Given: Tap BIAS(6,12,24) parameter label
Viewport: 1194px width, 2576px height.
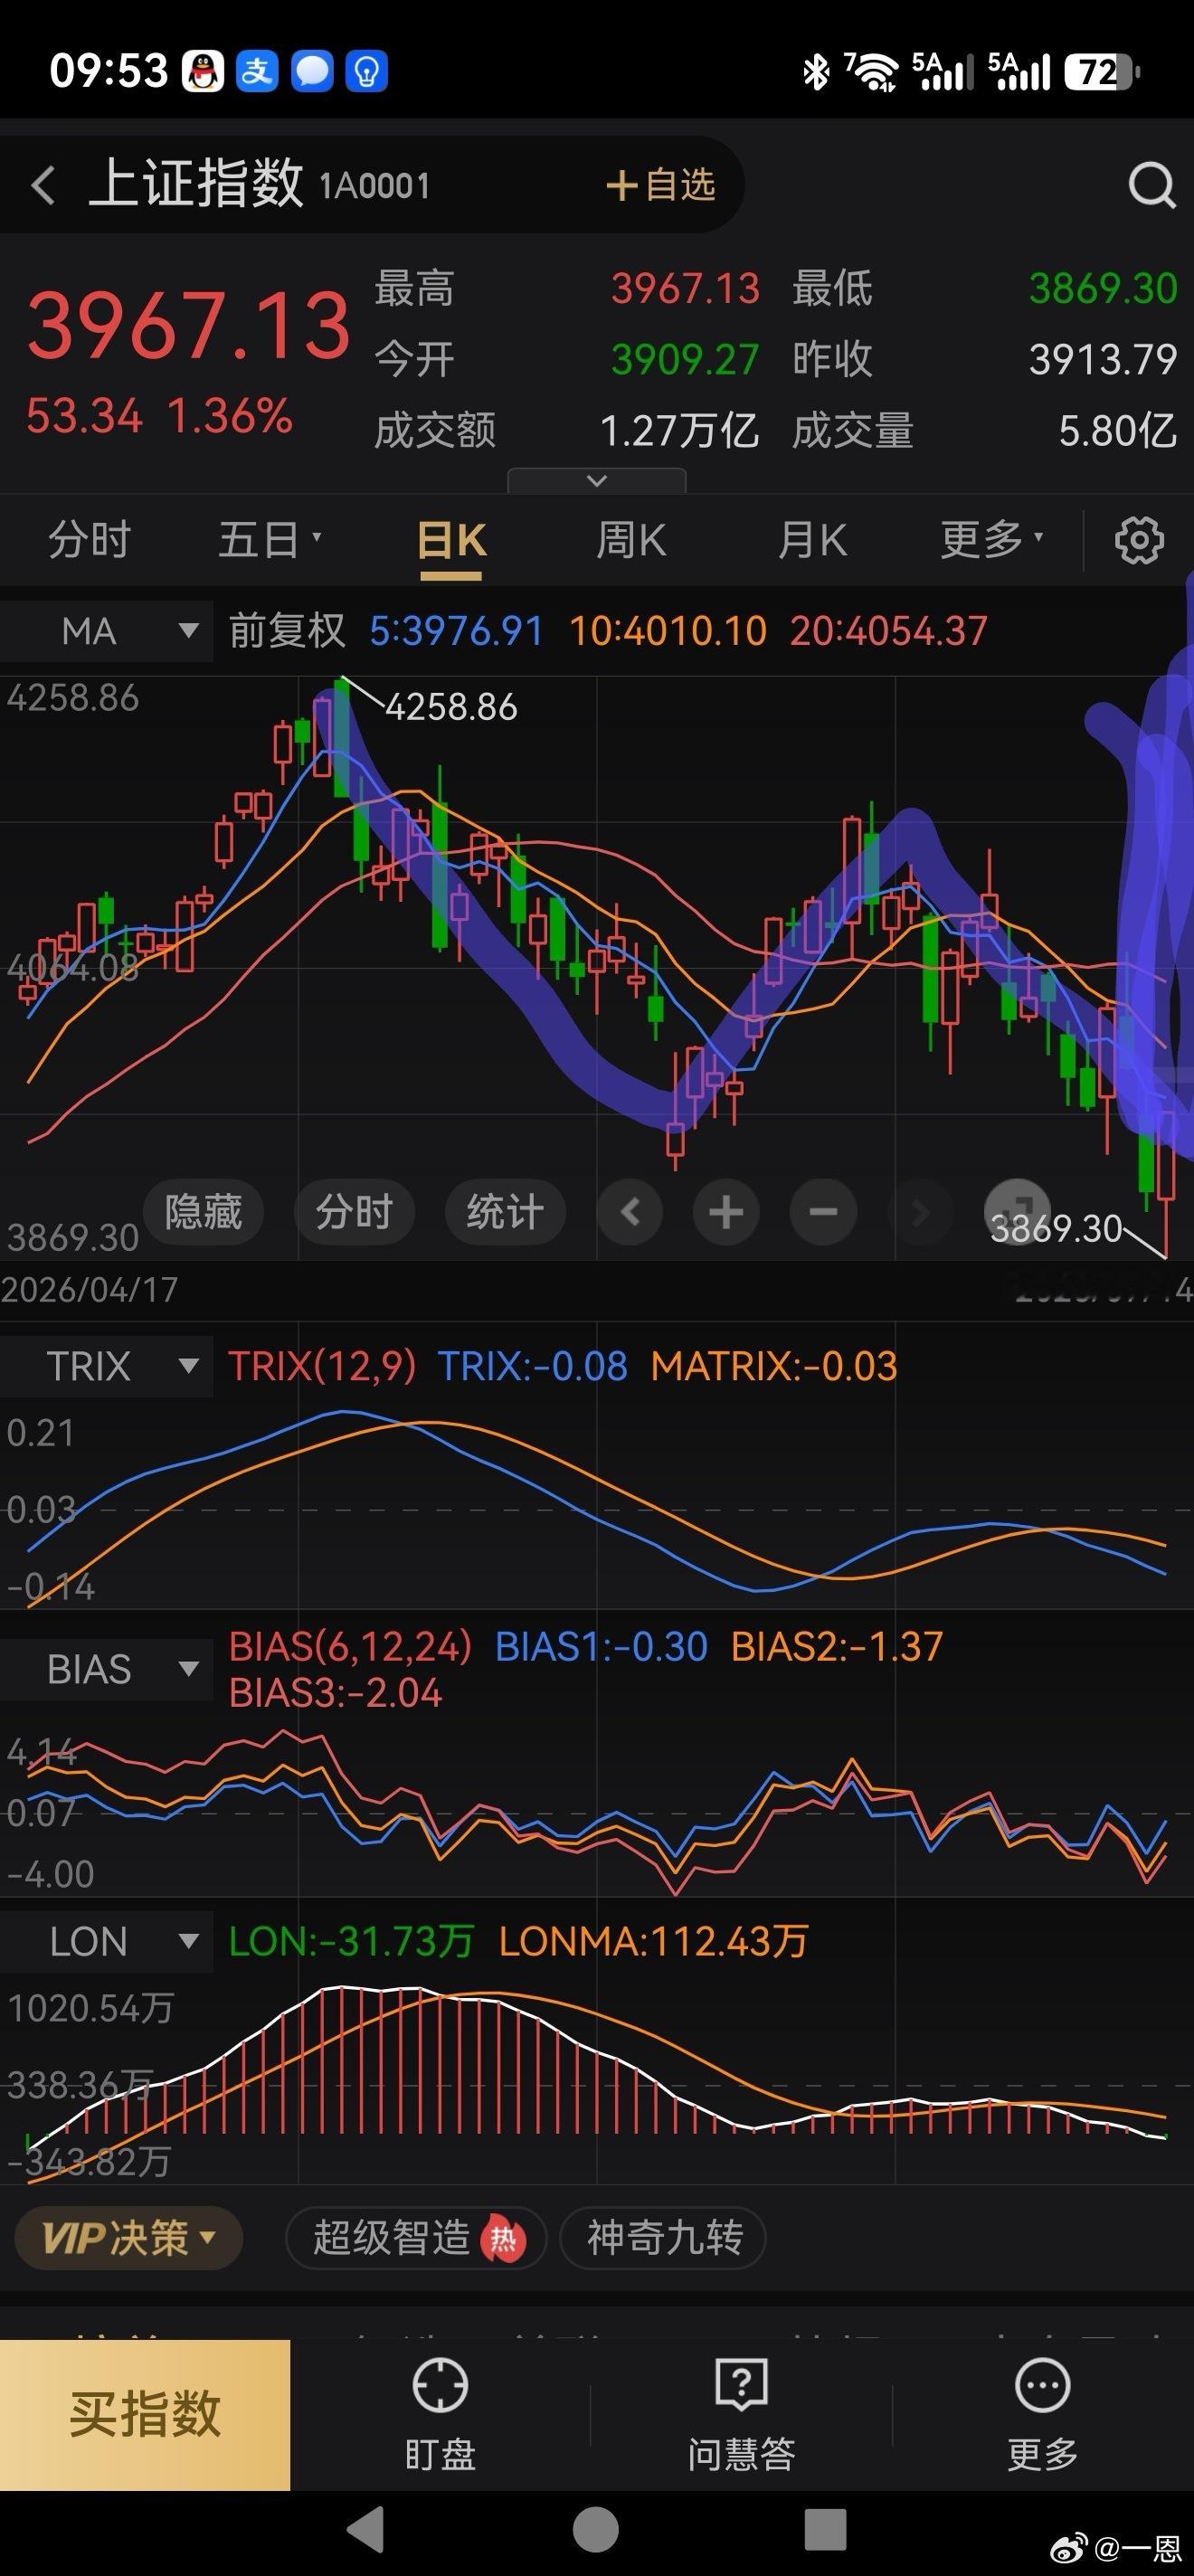Looking at the screenshot, I should click(350, 1646).
